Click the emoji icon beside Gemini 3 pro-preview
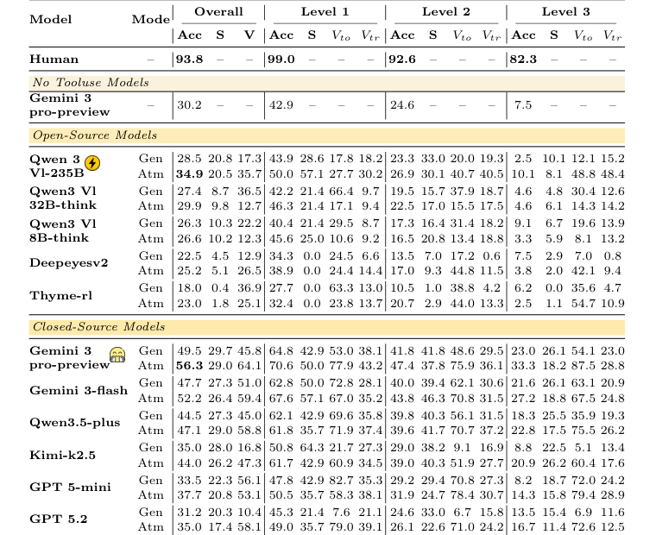The image size is (656, 535). [x=117, y=356]
